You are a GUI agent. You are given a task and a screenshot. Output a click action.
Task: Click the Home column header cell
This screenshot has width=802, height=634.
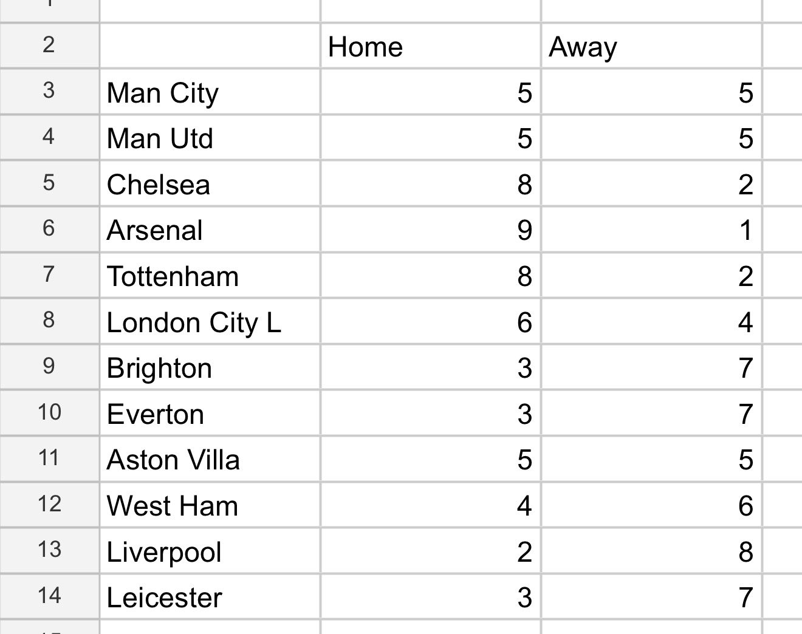click(430, 46)
